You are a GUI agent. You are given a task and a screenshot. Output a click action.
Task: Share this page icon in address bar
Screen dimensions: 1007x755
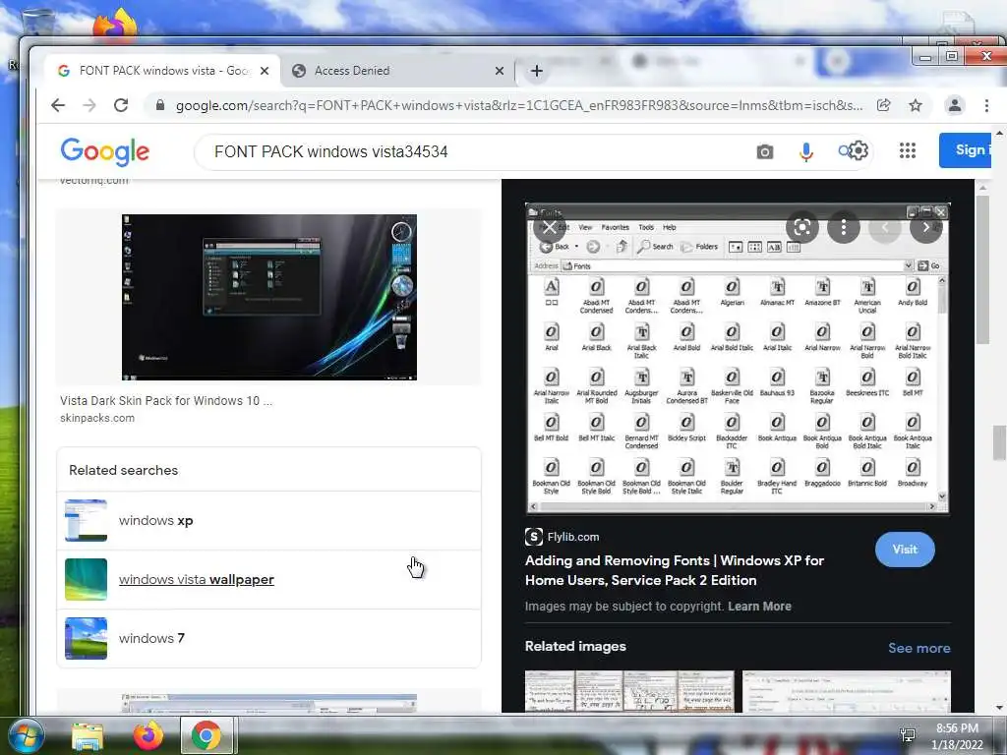(x=884, y=105)
